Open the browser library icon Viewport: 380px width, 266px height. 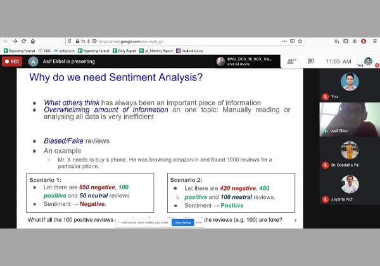[337, 41]
